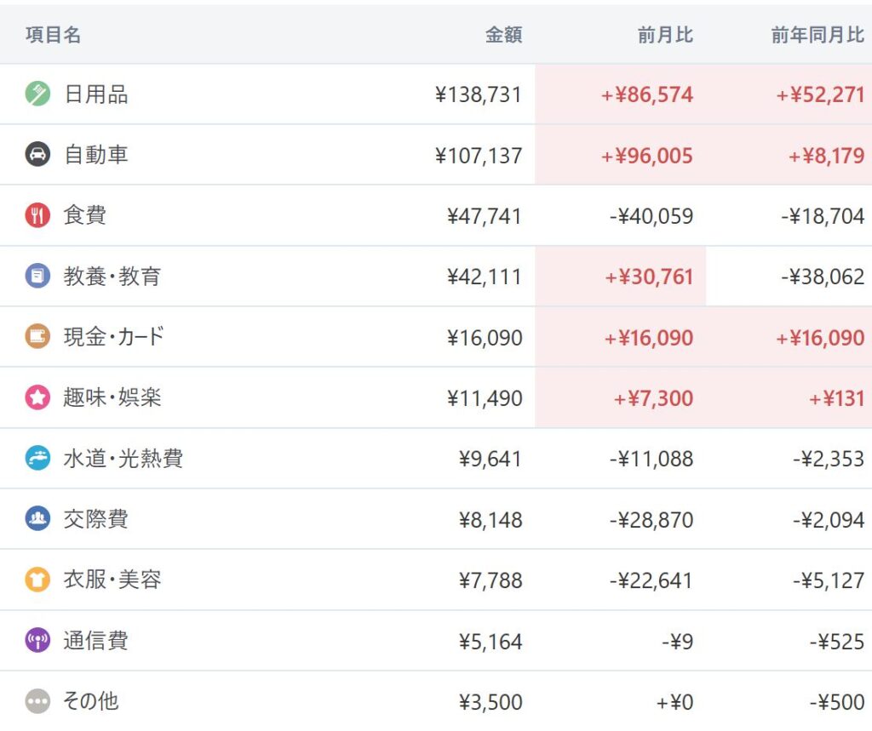Click the green 日用品 category icon
The image size is (872, 731).
pyautogui.click(x=37, y=94)
